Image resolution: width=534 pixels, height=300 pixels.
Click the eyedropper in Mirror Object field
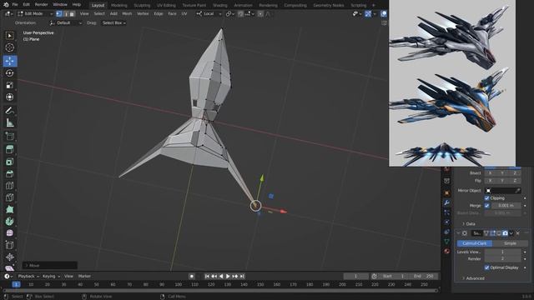517,191
